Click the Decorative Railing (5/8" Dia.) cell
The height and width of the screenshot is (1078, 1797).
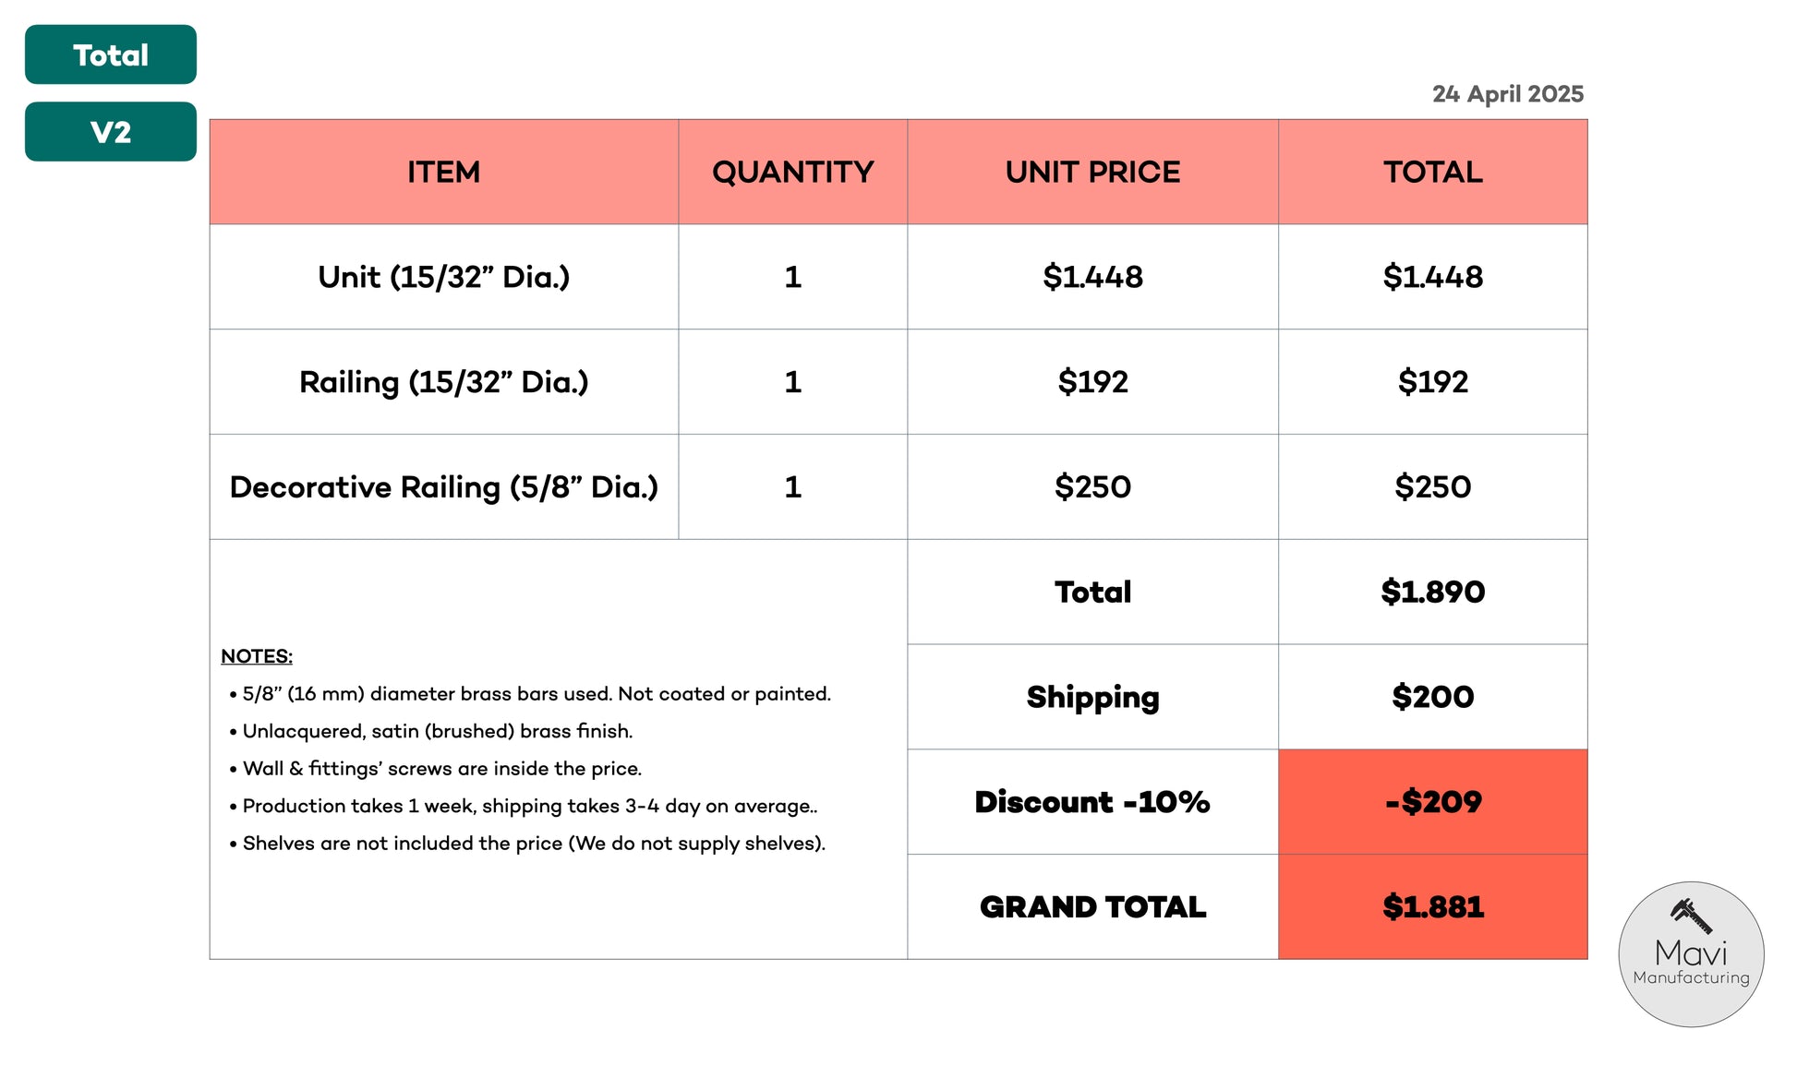(x=444, y=487)
